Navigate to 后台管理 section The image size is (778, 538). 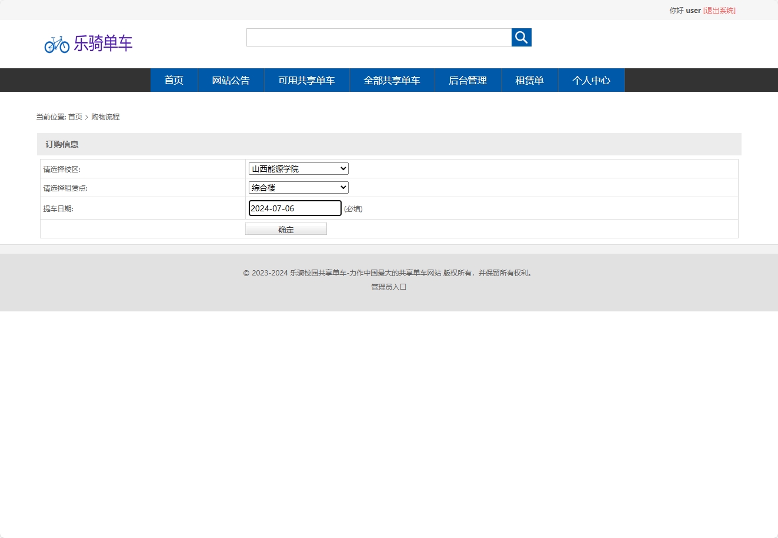(x=468, y=80)
